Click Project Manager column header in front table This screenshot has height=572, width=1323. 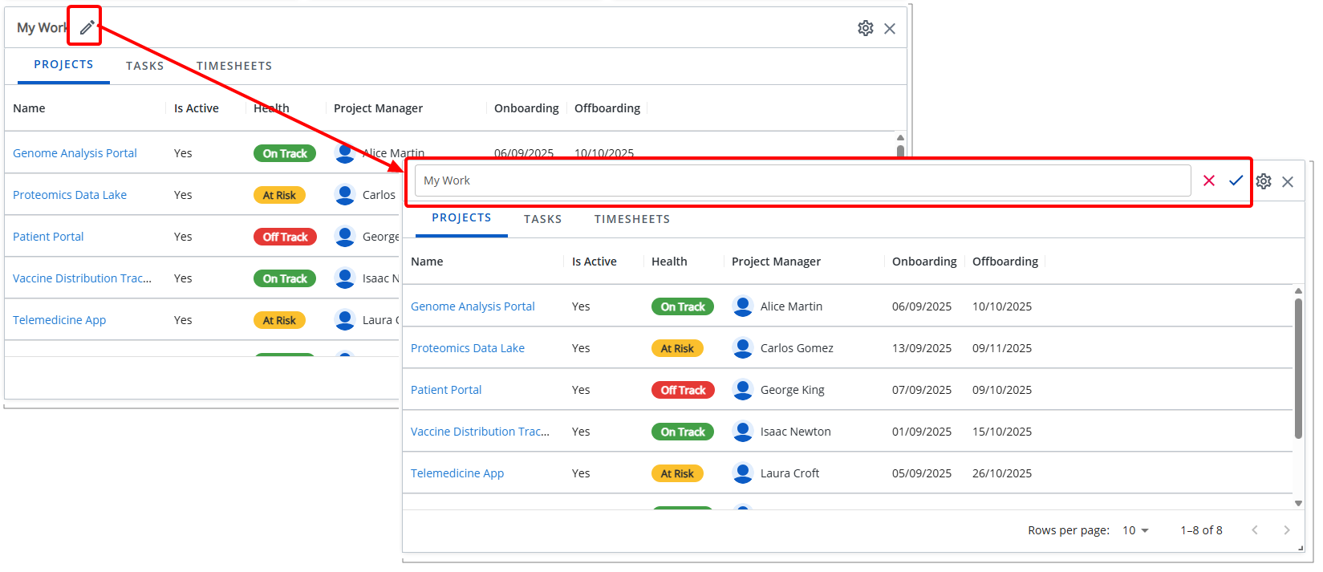pyautogui.click(x=776, y=262)
